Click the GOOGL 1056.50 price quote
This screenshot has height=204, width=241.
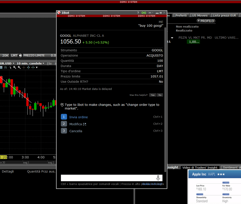(70, 41)
